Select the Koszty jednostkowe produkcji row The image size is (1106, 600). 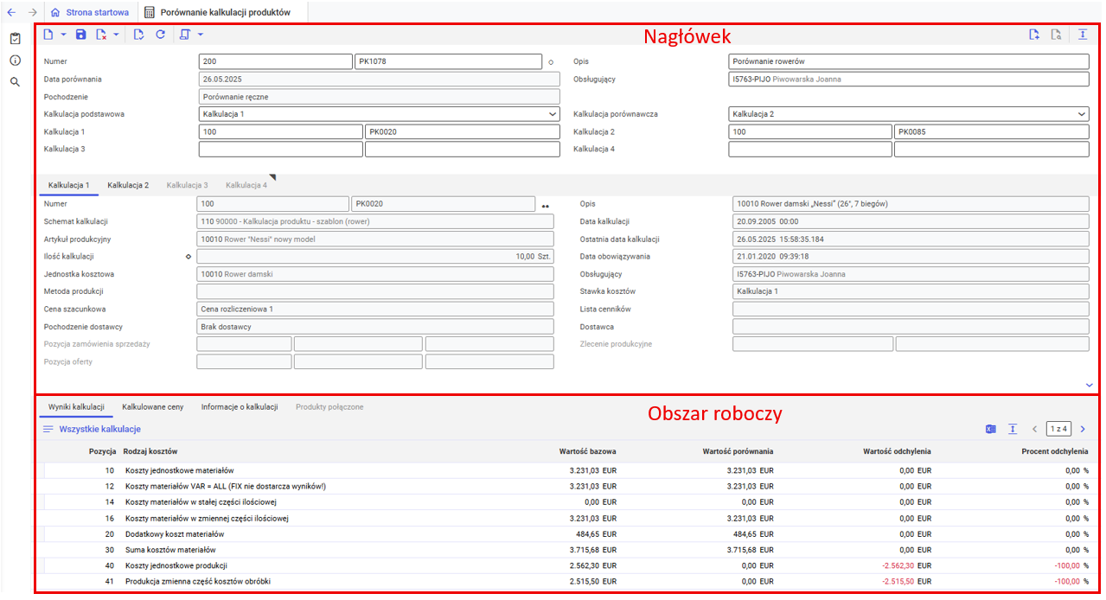point(566,565)
